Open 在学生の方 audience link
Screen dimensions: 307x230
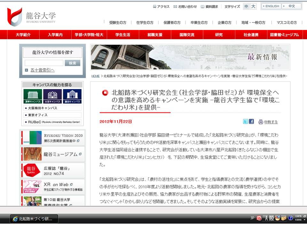click(145, 23)
